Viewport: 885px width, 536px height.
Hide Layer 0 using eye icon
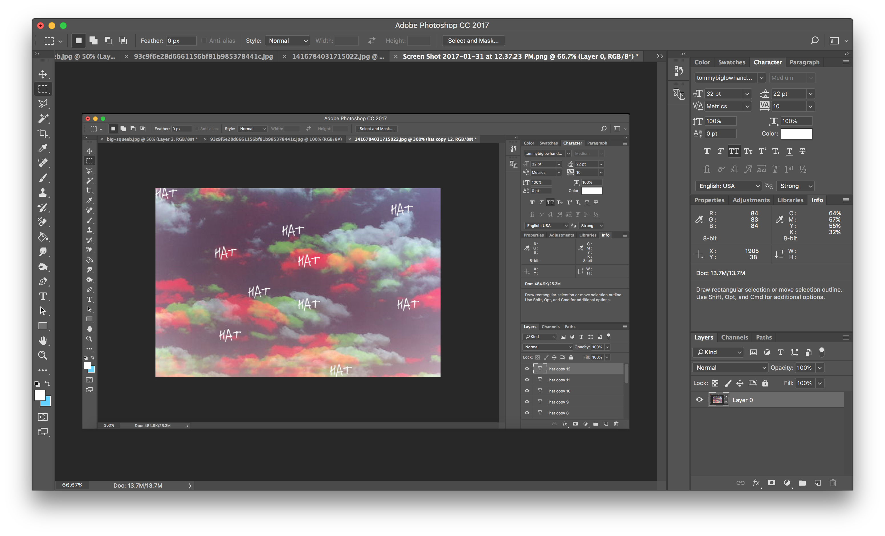point(699,400)
